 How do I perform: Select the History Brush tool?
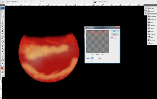pos(2,33)
